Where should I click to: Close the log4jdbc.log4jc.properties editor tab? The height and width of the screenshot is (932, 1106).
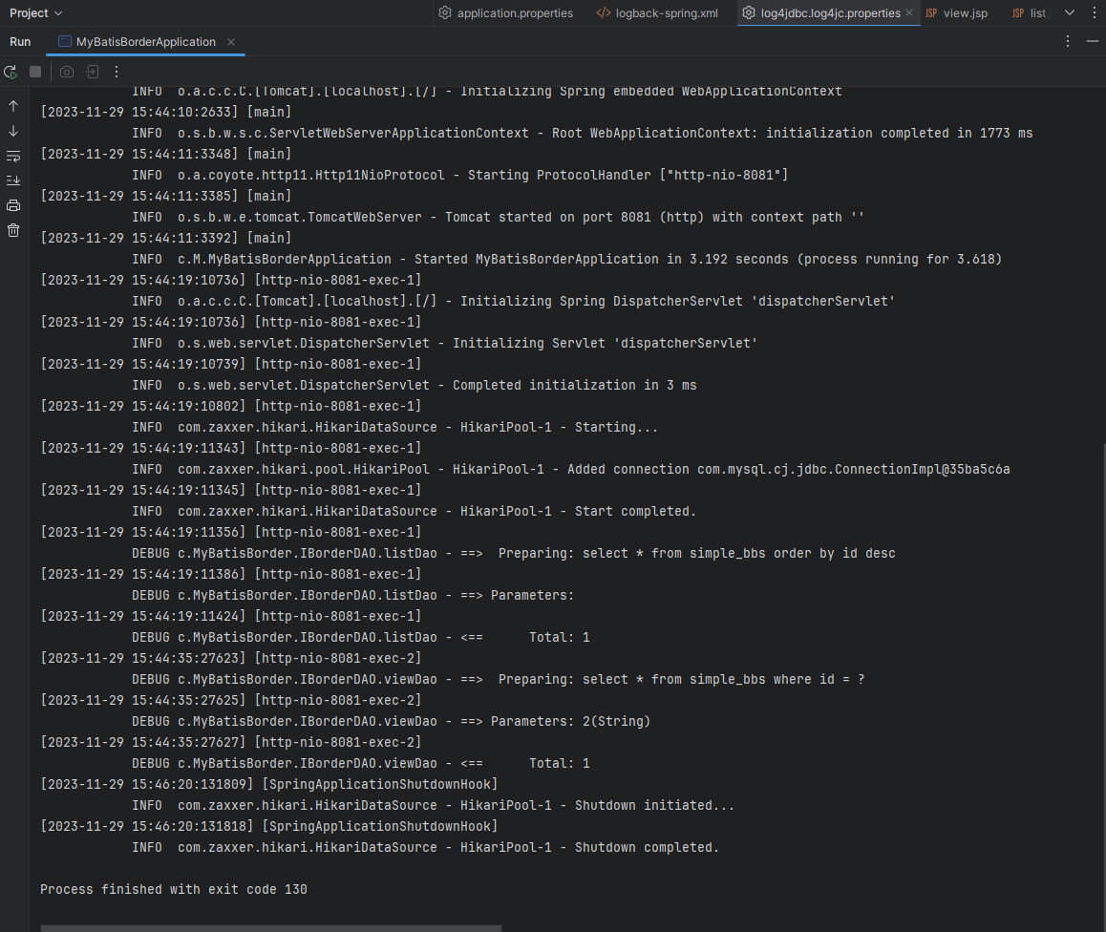(x=909, y=12)
